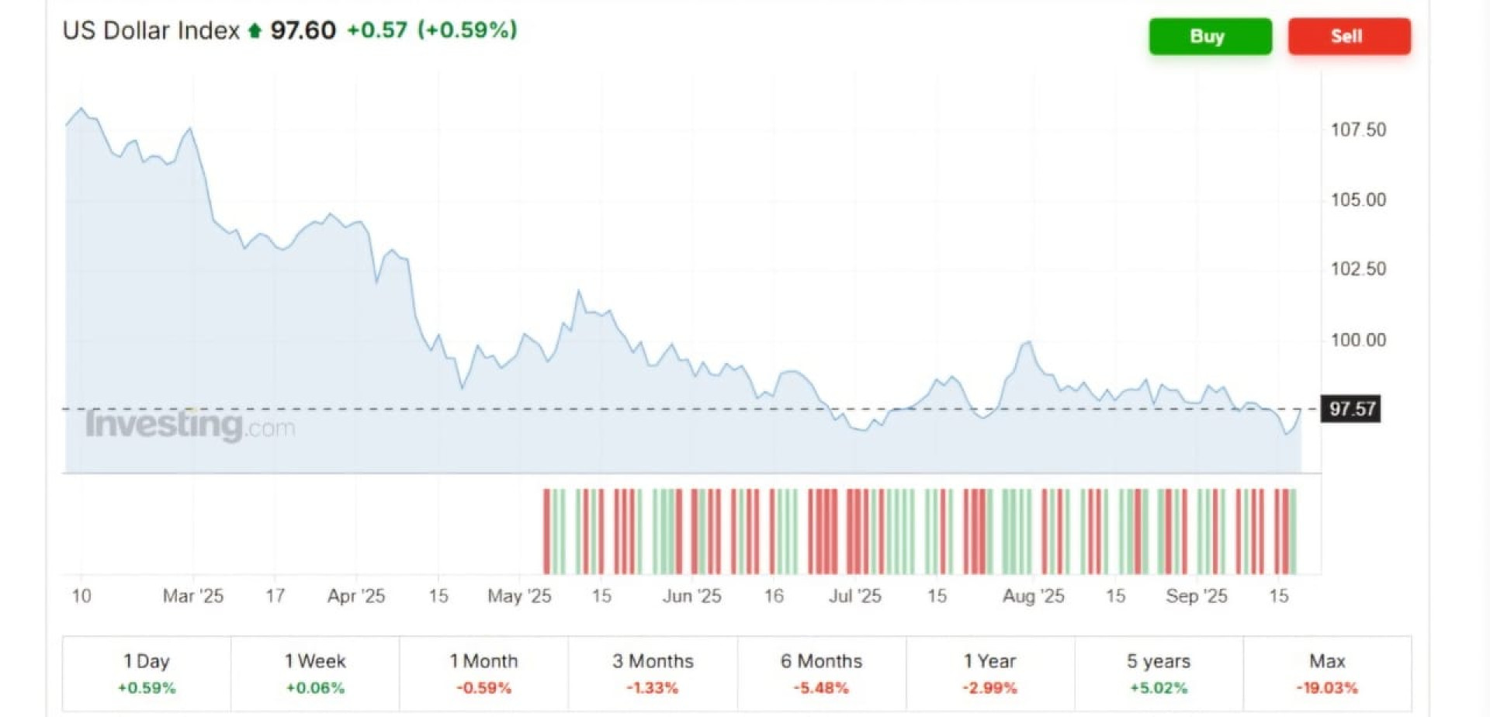Click the red Sell button
The image size is (1490, 717).
click(x=1349, y=36)
